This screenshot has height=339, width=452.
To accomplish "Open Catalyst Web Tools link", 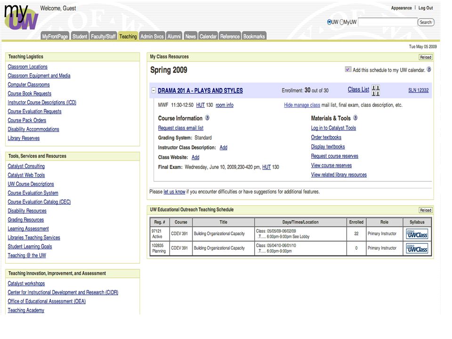I will click(x=26, y=175).
